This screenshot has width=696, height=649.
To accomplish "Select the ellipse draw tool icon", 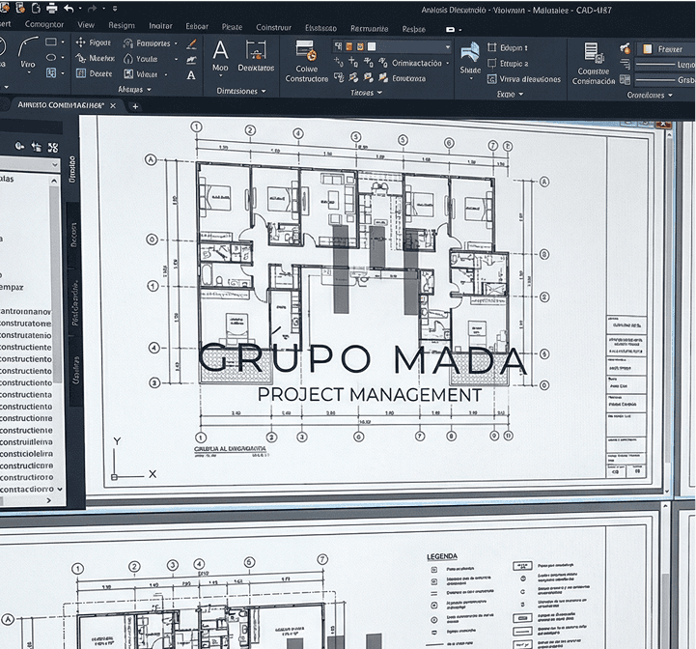I will pyautogui.click(x=51, y=57).
